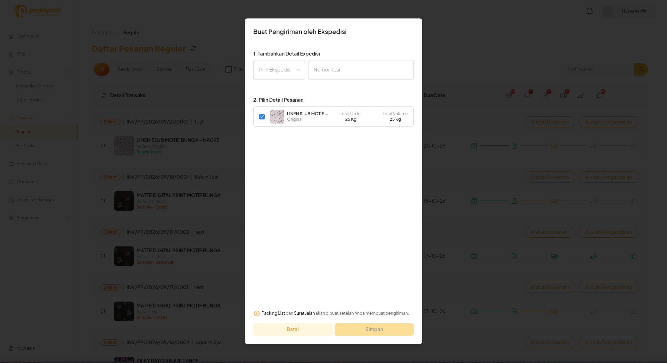The image size is (667, 363).
Task: Select the Flash Sale filter tab
Action: (x=195, y=69)
